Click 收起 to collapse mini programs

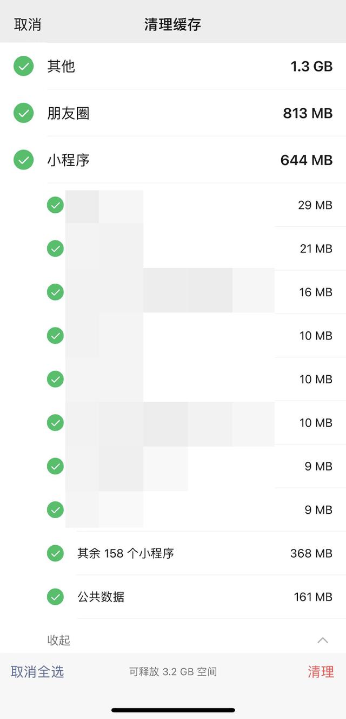click(x=59, y=640)
